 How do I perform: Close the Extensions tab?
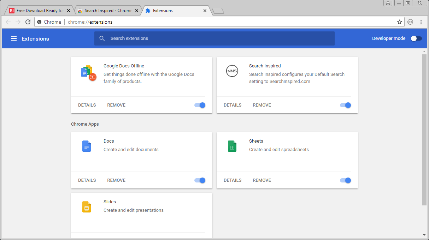205,11
